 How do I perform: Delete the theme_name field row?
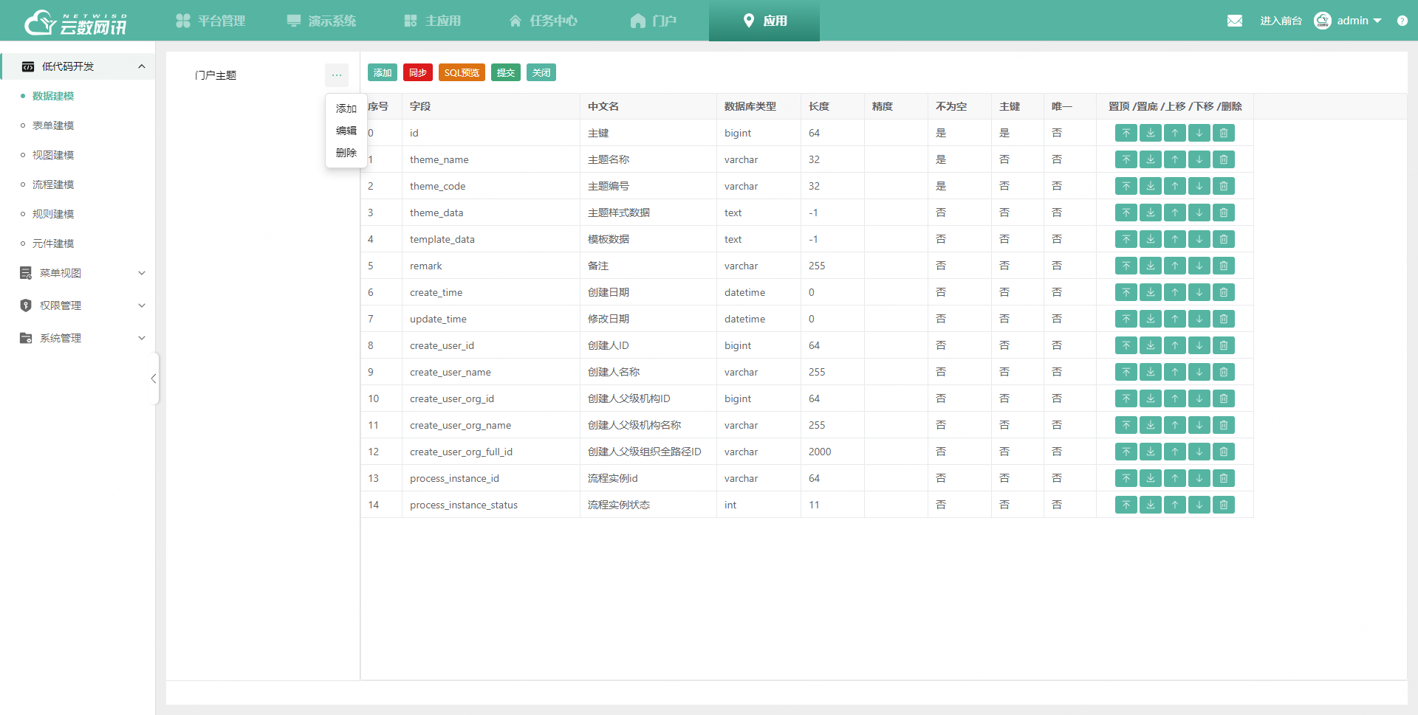pos(1223,159)
